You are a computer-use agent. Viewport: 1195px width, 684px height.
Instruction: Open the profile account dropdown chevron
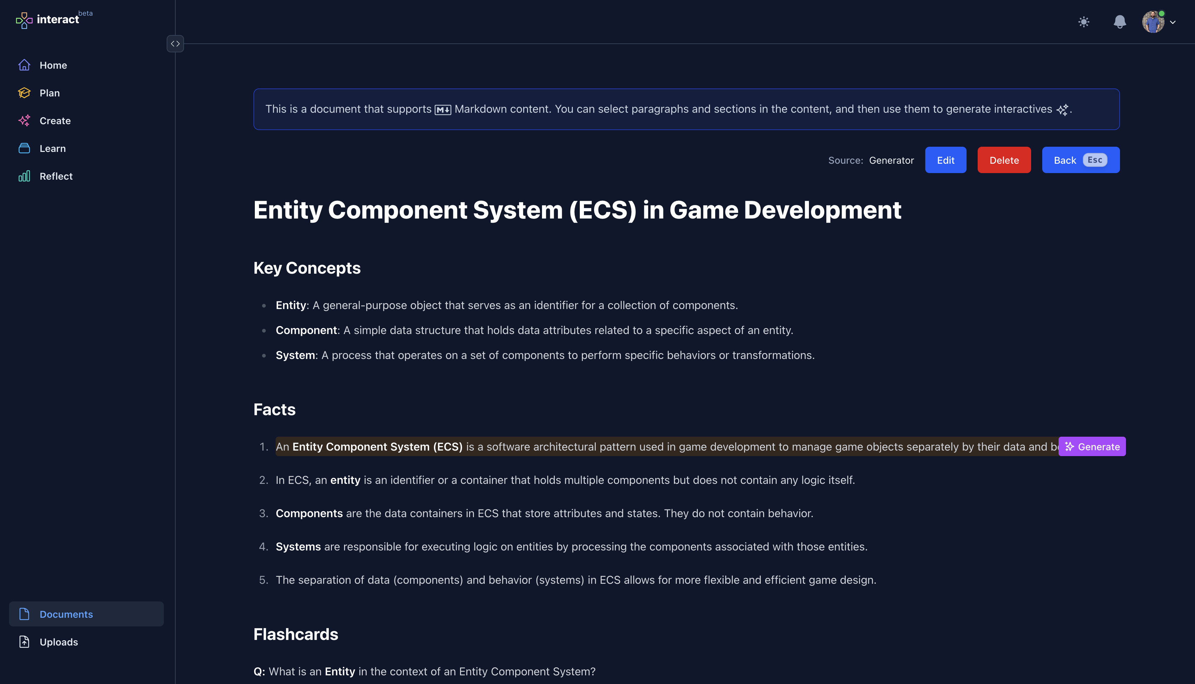pos(1172,22)
